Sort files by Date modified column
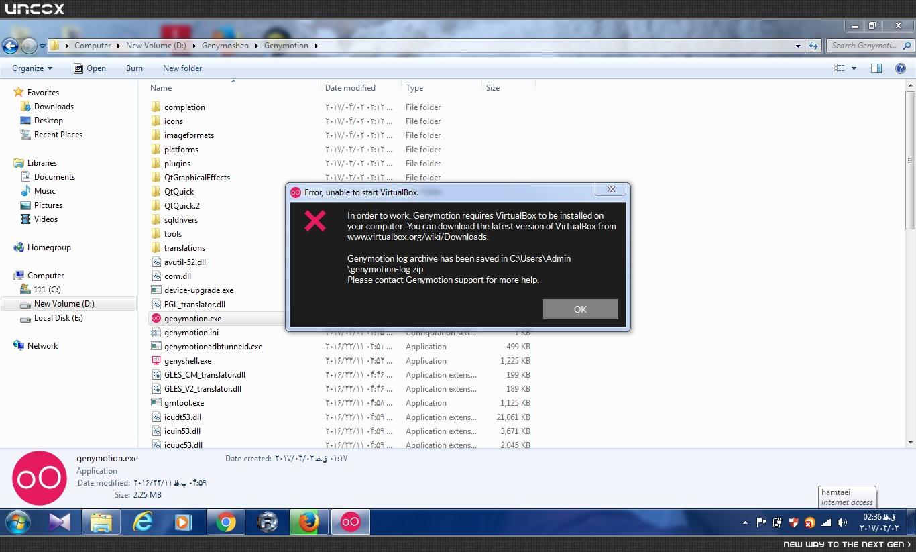916x552 pixels. click(x=350, y=88)
